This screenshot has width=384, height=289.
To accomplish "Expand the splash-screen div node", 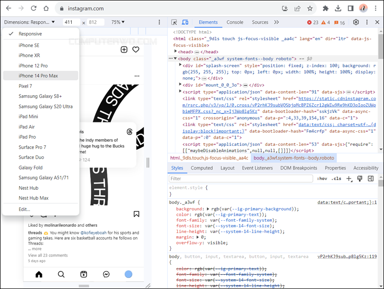I will pos(180,65).
